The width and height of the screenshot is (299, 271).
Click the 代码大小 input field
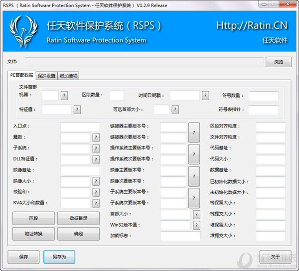point(271,159)
